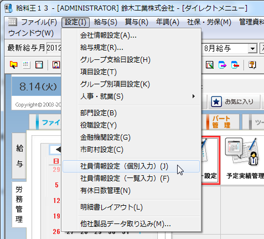
Task: Click the small grid toolbar icon
Action: coord(26,65)
